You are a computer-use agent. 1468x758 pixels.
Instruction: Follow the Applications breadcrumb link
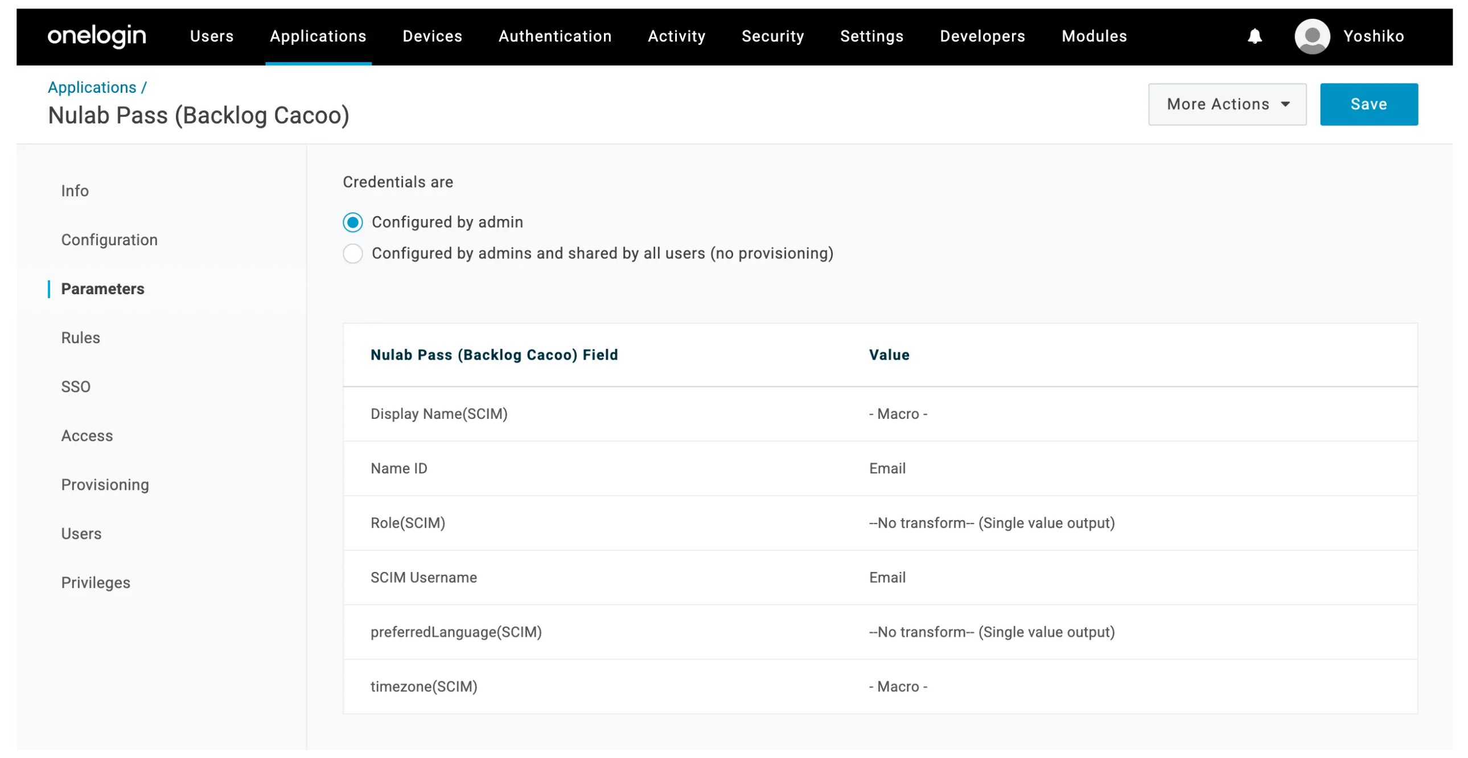[92, 87]
